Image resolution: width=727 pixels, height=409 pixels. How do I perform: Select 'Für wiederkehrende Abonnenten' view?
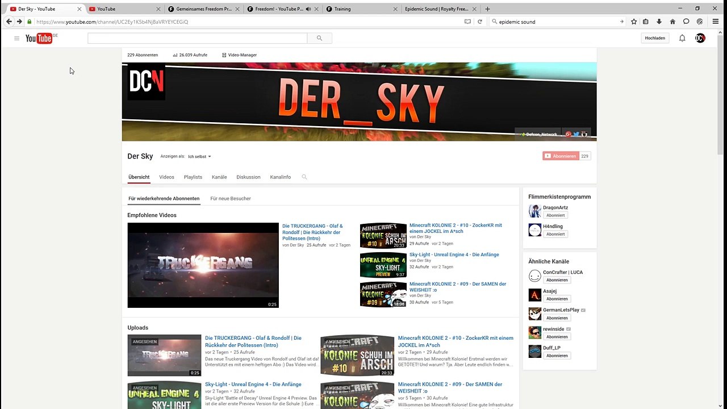(x=164, y=198)
